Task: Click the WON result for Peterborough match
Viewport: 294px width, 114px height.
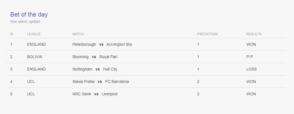Action: tap(251, 44)
